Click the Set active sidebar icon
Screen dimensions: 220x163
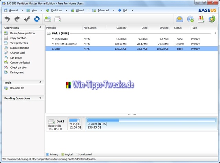(6, 58)
